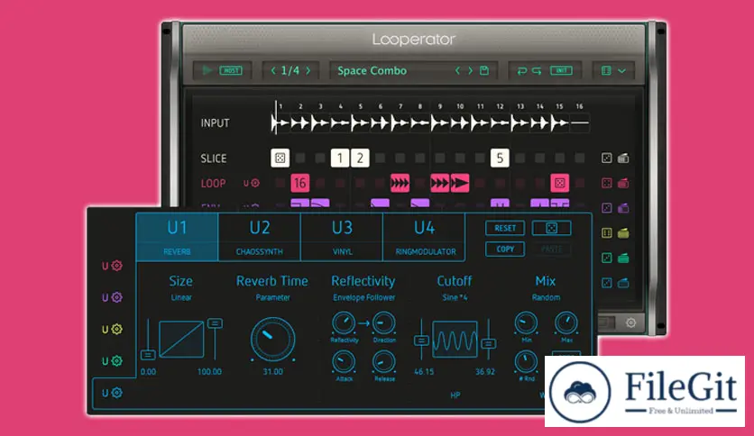Viewport: 754px width, 436px height.
Task: Clear row with purple eraser icon
Action: pyautogui.click(x=623, y=208)
